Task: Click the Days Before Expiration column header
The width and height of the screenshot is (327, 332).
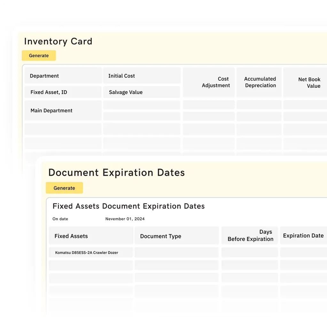Action: (250, 235)
